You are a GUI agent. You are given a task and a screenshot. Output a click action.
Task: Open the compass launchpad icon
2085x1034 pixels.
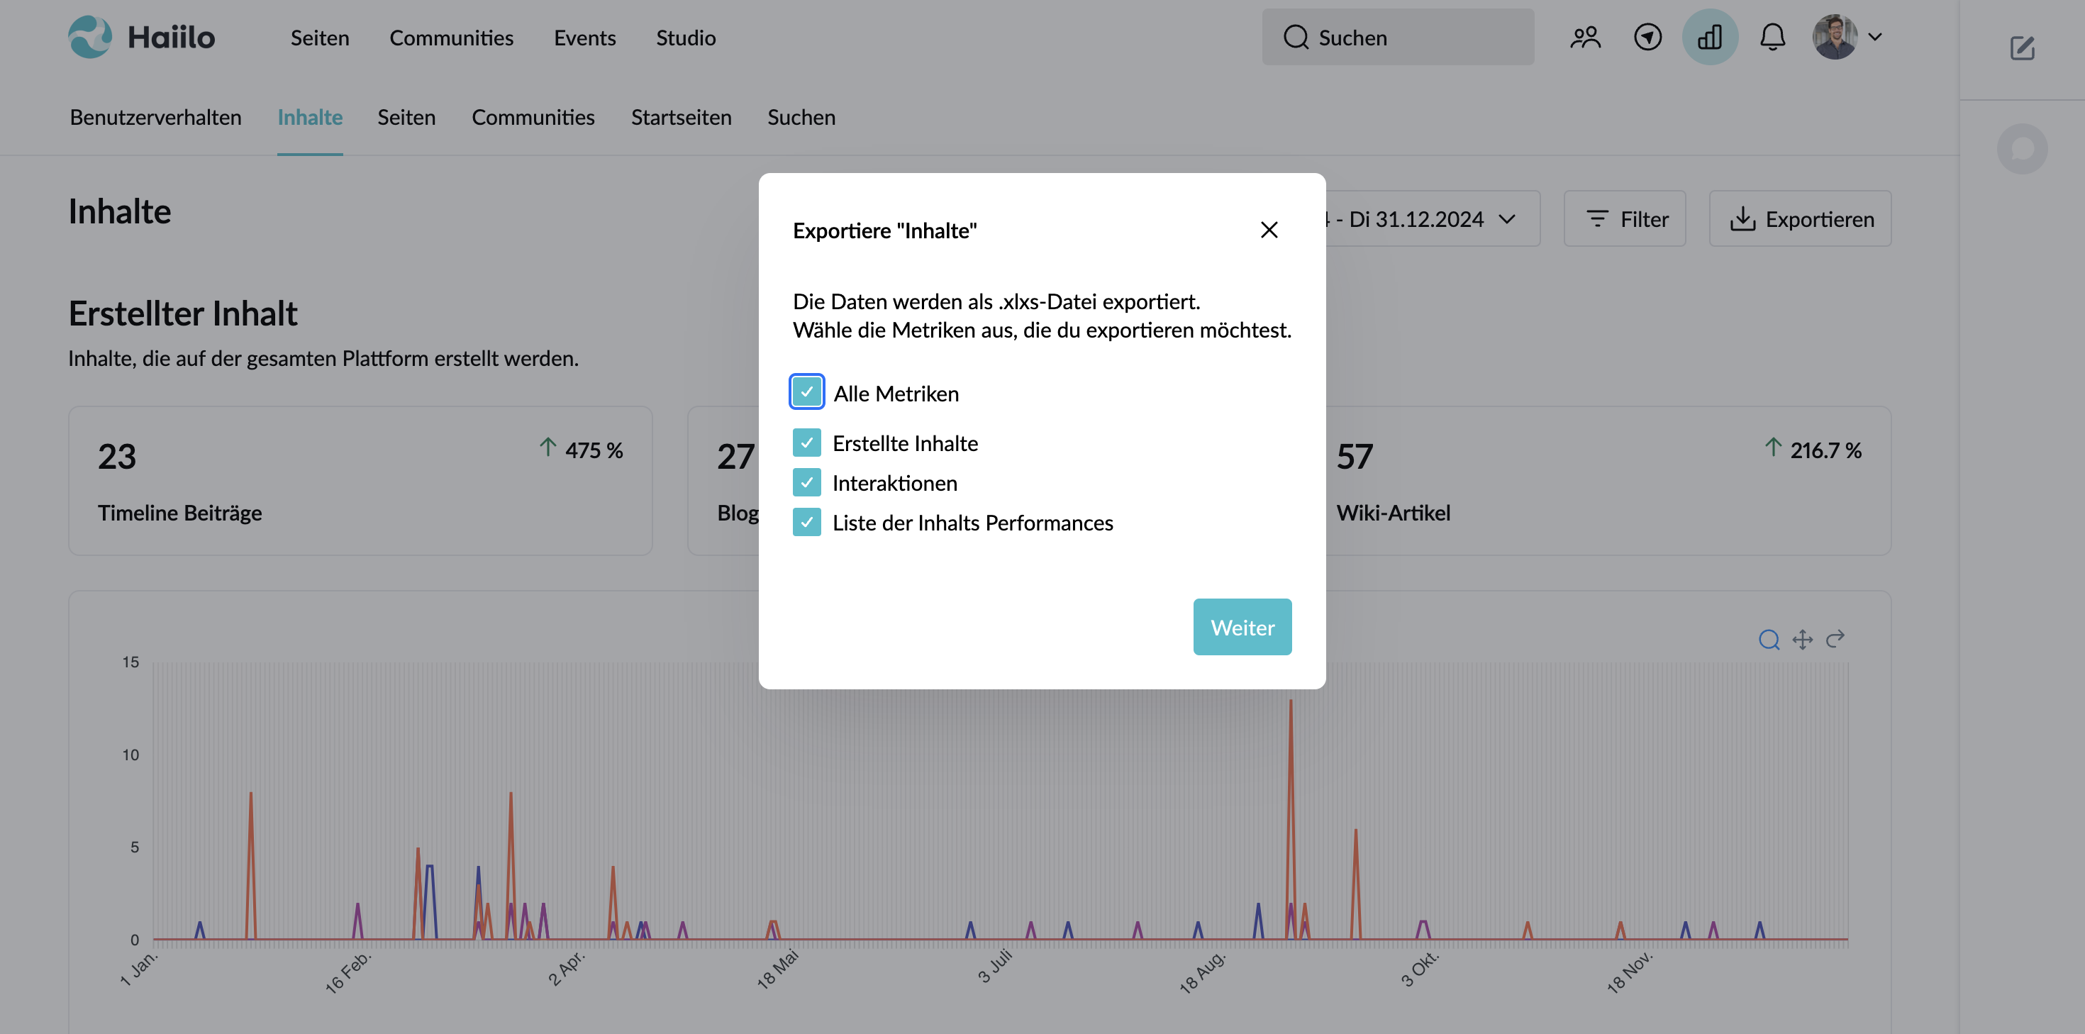pyautogui.click(x=1647, y=38)
